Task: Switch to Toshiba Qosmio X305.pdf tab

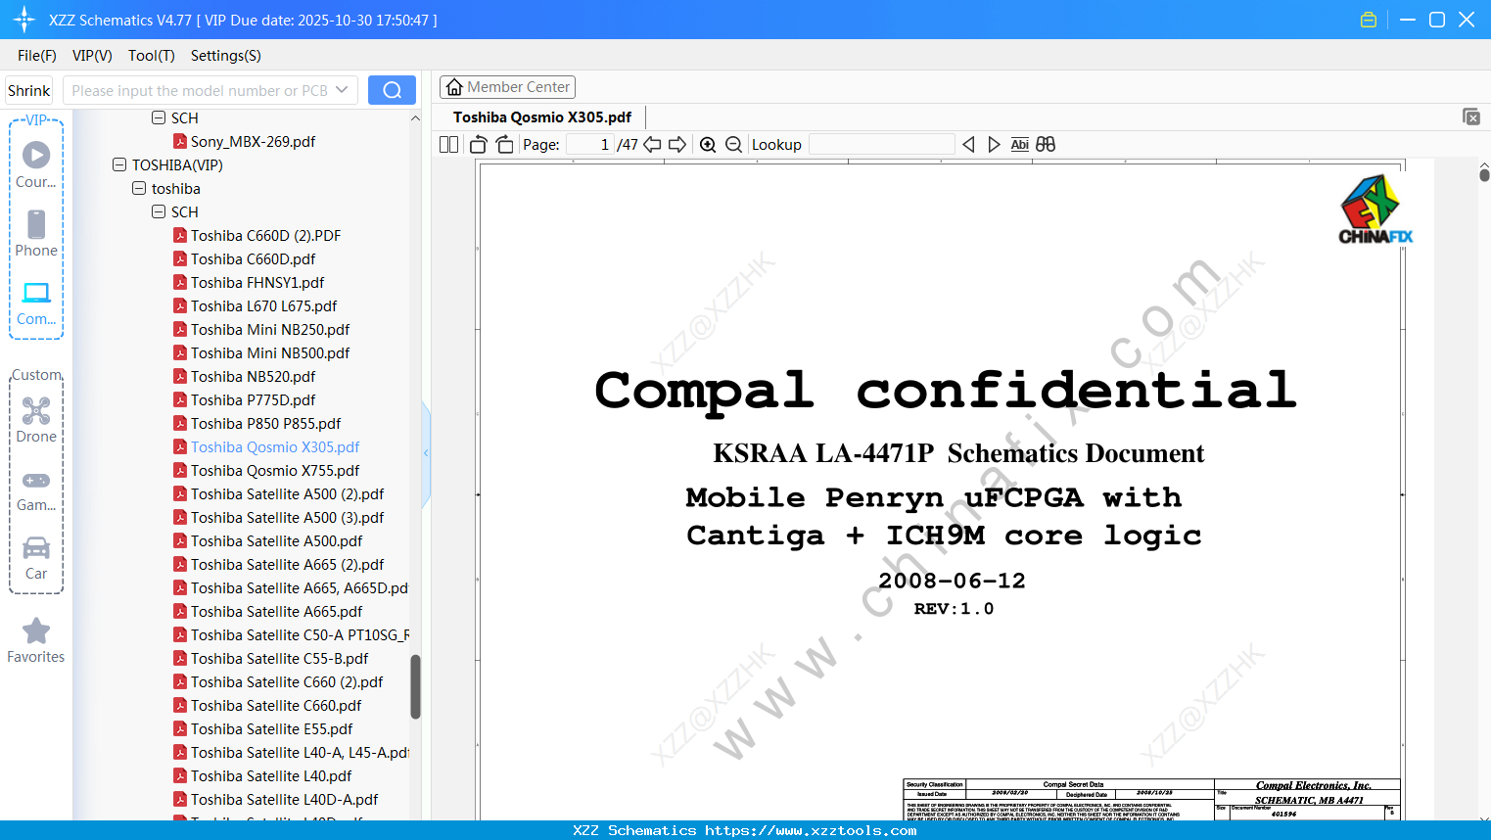Action: (x=542, y=117)
